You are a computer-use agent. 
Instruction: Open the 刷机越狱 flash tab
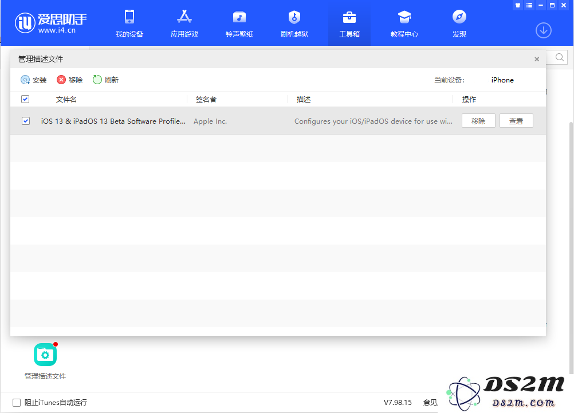pos(294,23)
